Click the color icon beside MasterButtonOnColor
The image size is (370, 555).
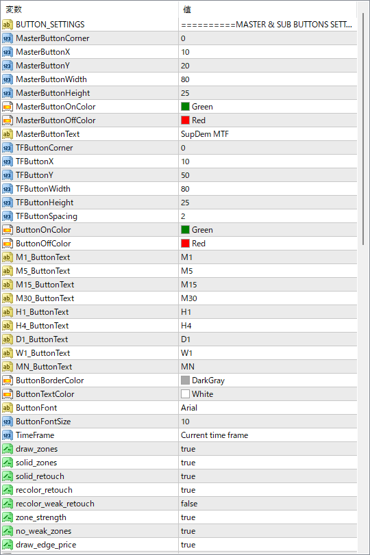coord(7,107)
